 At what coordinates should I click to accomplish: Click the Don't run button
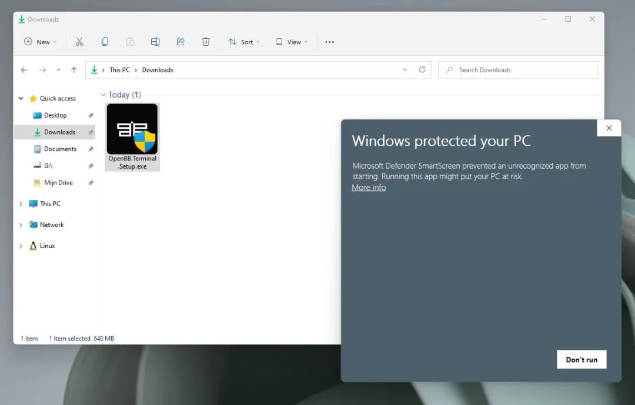click(581, 360)
